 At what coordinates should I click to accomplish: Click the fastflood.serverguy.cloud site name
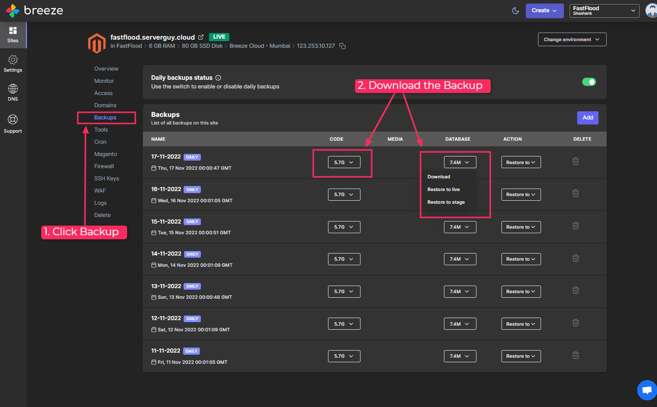153,37
